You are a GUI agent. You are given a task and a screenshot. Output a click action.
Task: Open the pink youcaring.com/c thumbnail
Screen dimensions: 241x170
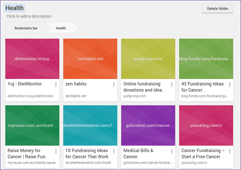[206, 125]
